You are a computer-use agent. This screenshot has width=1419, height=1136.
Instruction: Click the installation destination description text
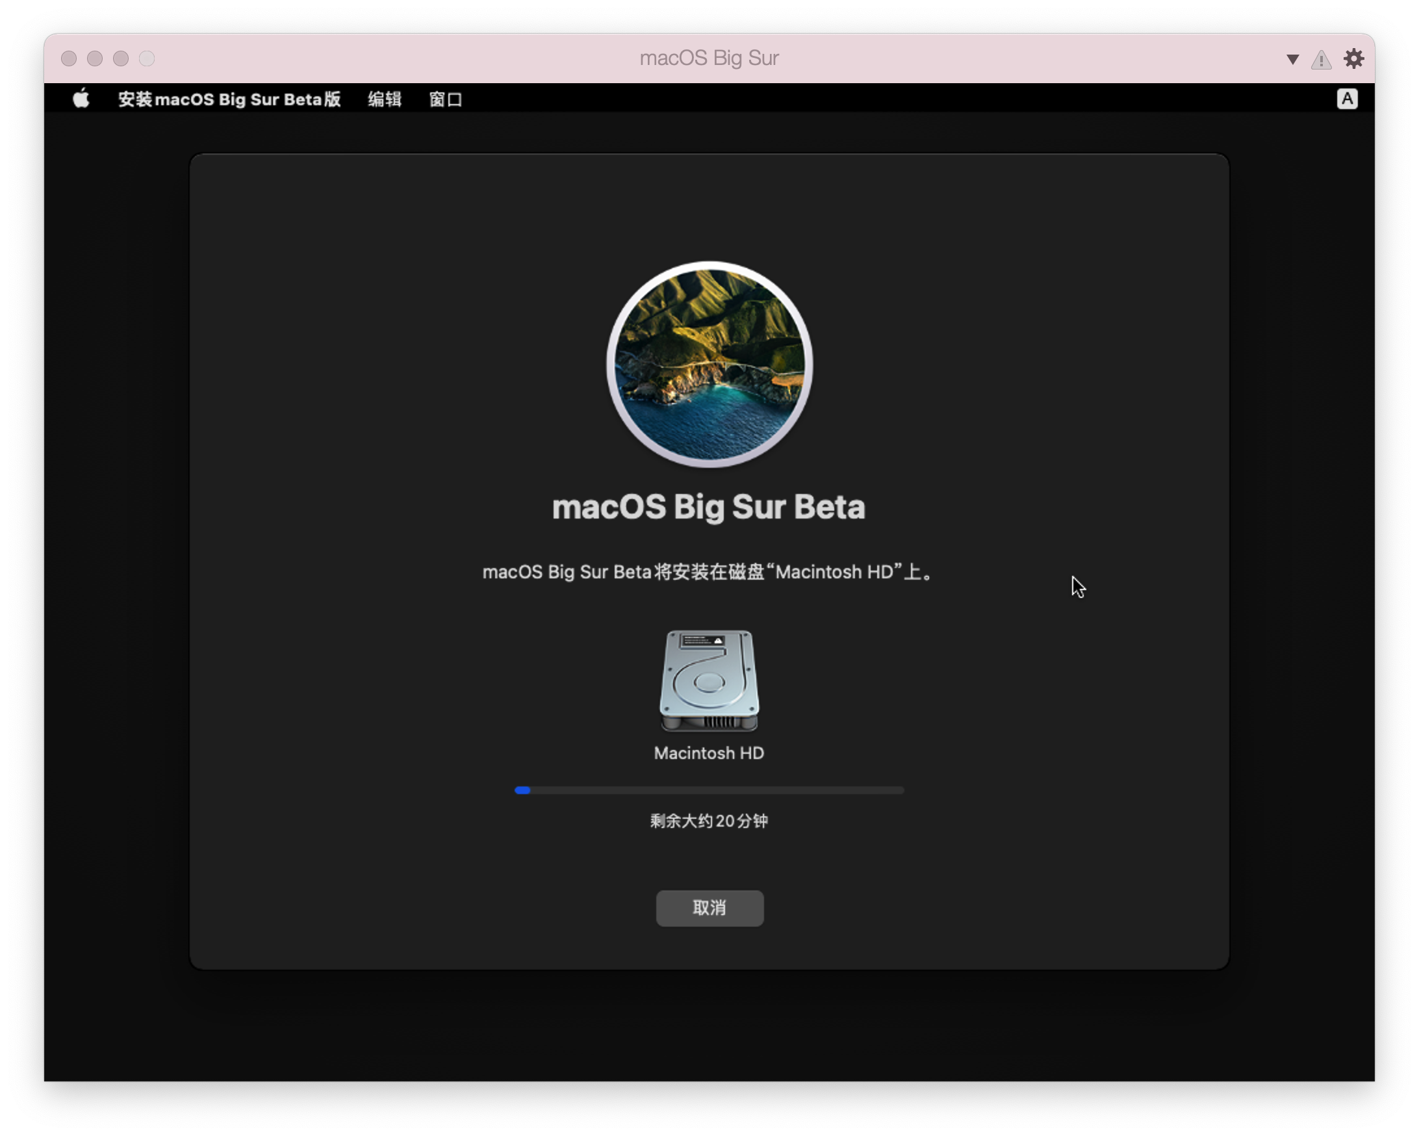click(x=708, y=573)
